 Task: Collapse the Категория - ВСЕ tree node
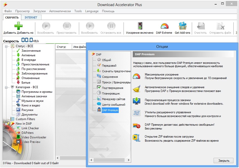[6, 87]
